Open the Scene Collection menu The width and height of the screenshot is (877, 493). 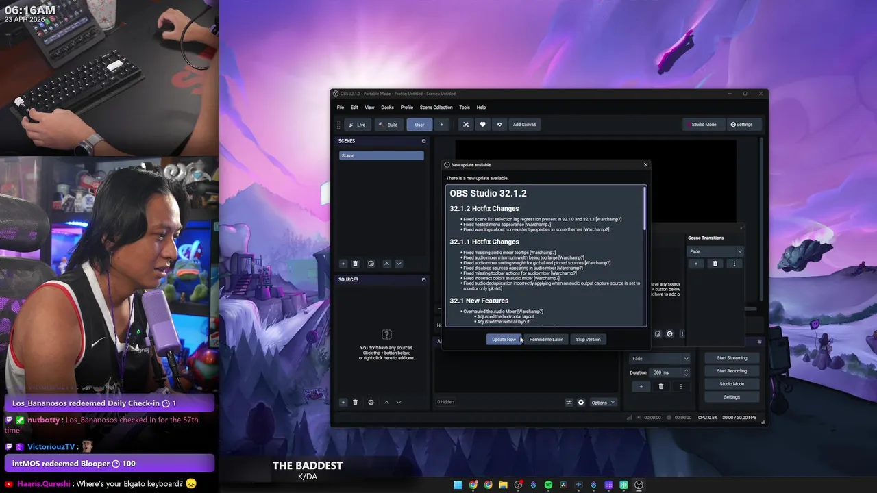[436, 108]
